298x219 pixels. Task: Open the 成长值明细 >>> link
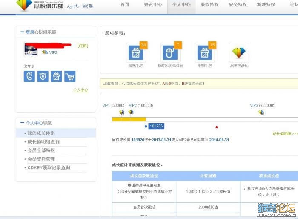tap(285, 134)
